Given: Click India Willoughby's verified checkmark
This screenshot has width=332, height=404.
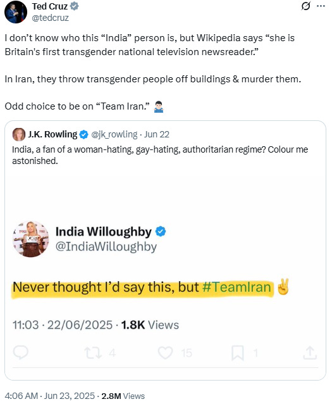Looking at the screenshot, I should pos(161,231).
